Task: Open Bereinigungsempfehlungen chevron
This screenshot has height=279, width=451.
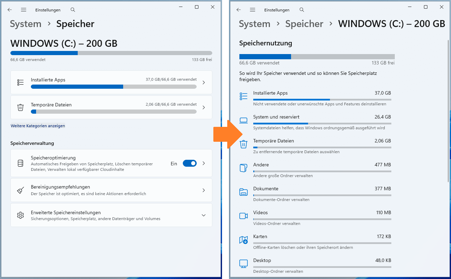Action: coord(204,190)
